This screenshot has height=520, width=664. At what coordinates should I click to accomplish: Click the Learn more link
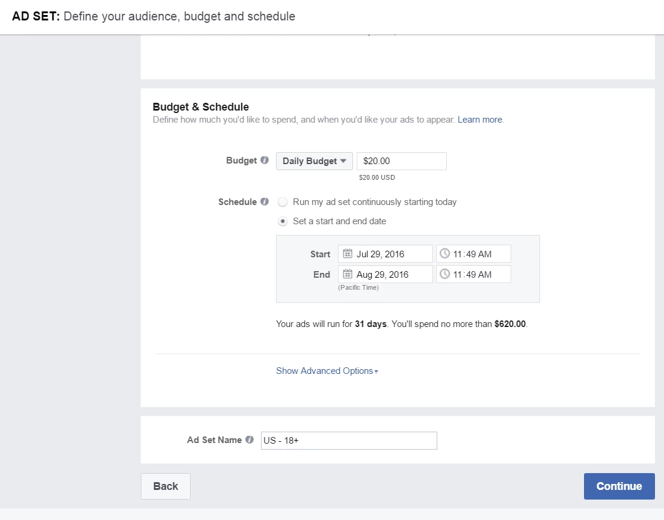coord(479,120)
